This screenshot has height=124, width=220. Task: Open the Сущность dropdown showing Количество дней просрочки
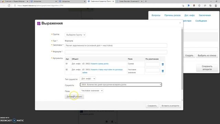121,85
